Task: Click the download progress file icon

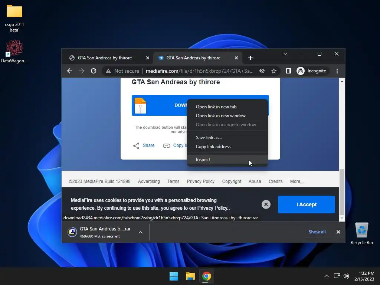Action: 72,232
